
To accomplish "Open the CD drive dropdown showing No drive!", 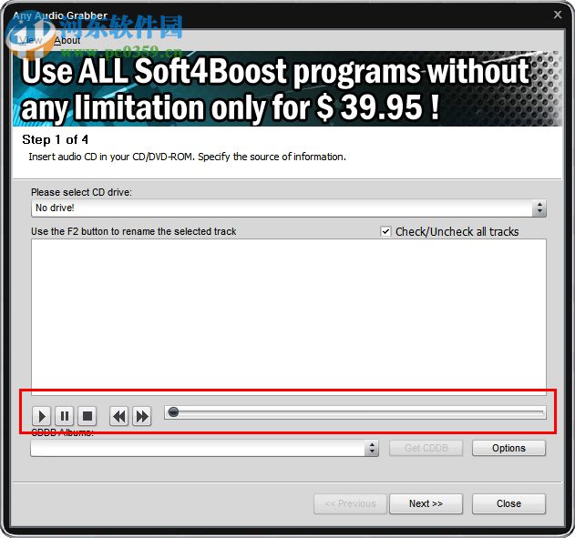I will [289, 208].
